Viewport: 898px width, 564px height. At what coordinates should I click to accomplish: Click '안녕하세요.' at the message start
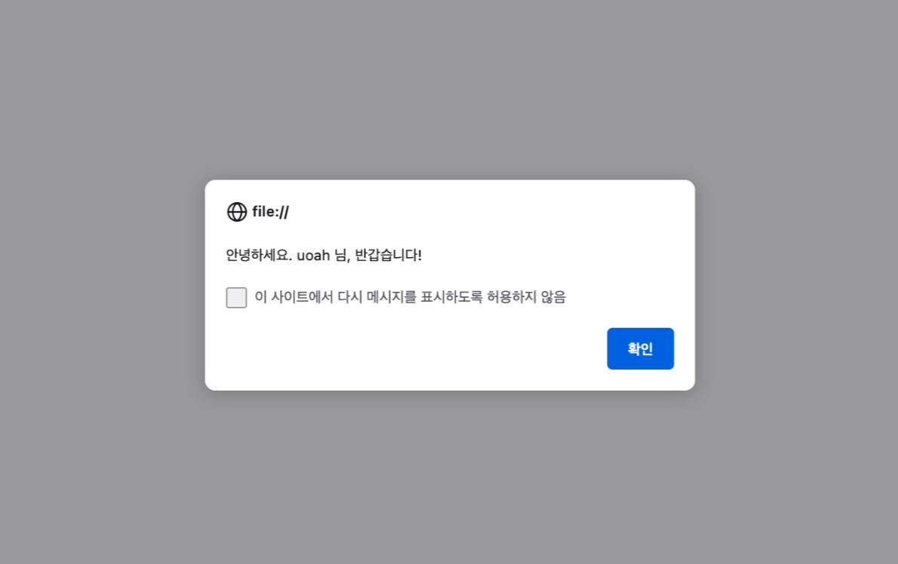pos(259,255)
